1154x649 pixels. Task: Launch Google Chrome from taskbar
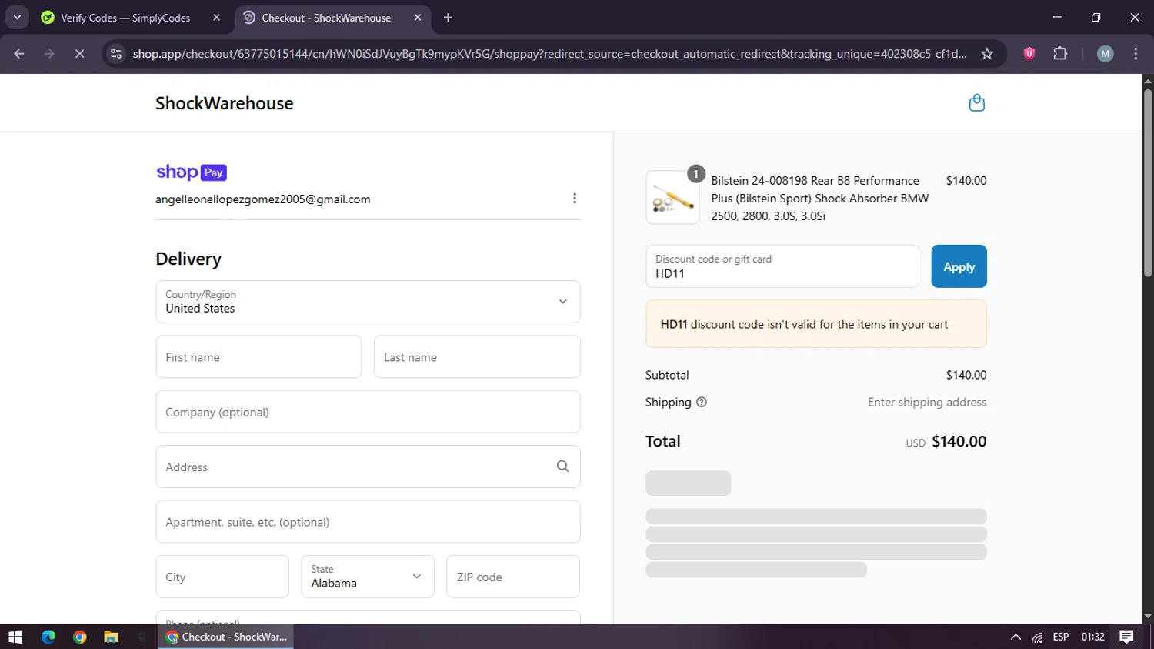(x=80, y=637)
